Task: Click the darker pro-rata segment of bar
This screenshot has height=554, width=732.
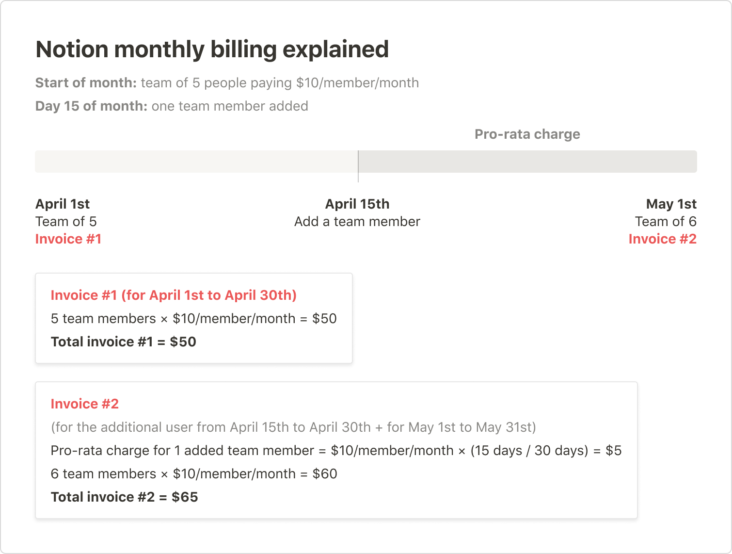Action: (x=527, y=162)
